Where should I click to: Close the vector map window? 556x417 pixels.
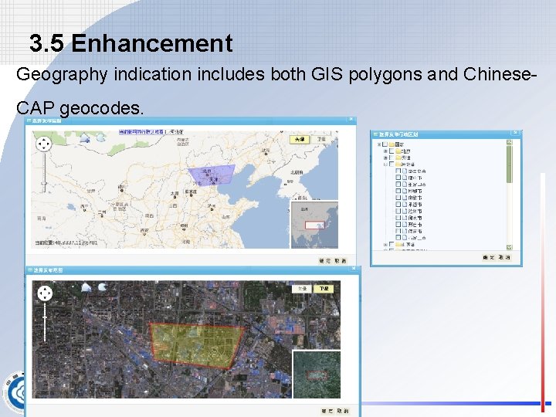point(351,120)
